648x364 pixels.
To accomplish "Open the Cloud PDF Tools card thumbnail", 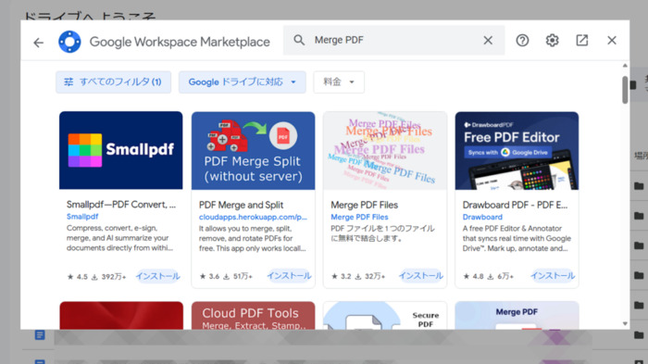I will point(253,315).
